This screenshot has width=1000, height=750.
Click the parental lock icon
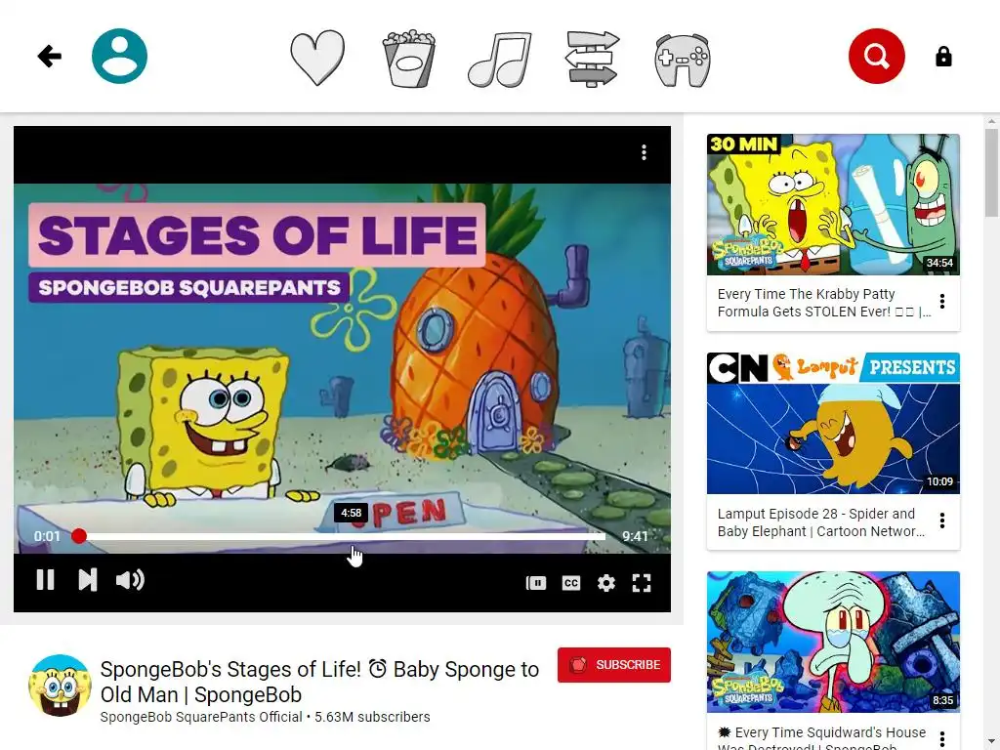(943, 57)
